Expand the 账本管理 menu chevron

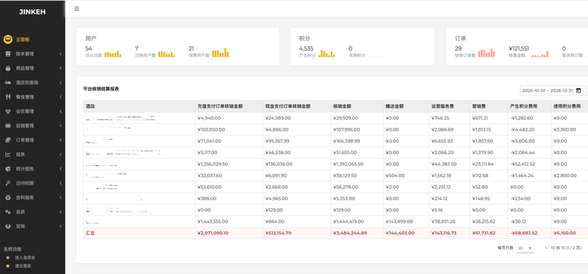pos(60,54)
